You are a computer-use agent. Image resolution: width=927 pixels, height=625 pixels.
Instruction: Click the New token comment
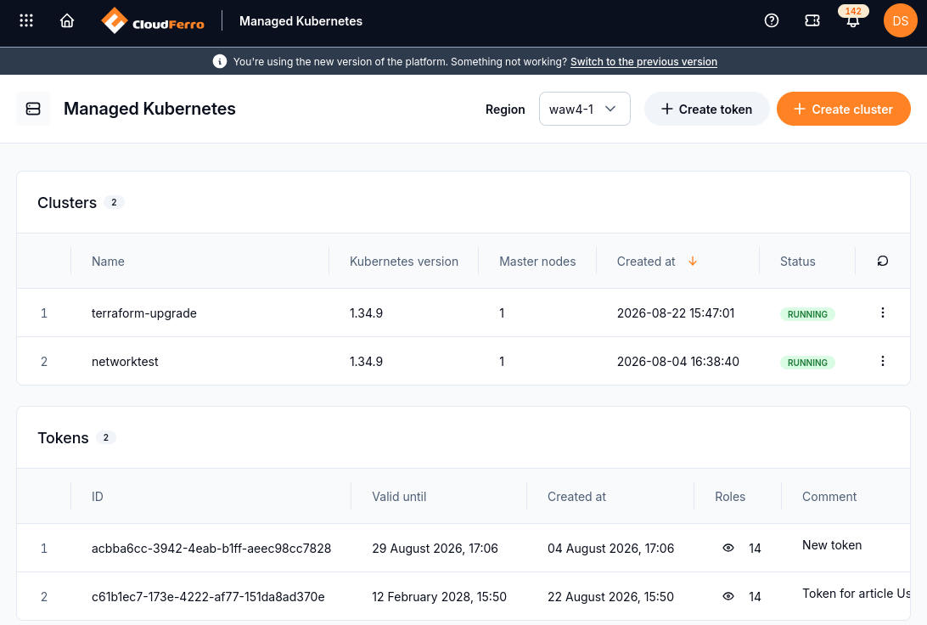[832, 545]
